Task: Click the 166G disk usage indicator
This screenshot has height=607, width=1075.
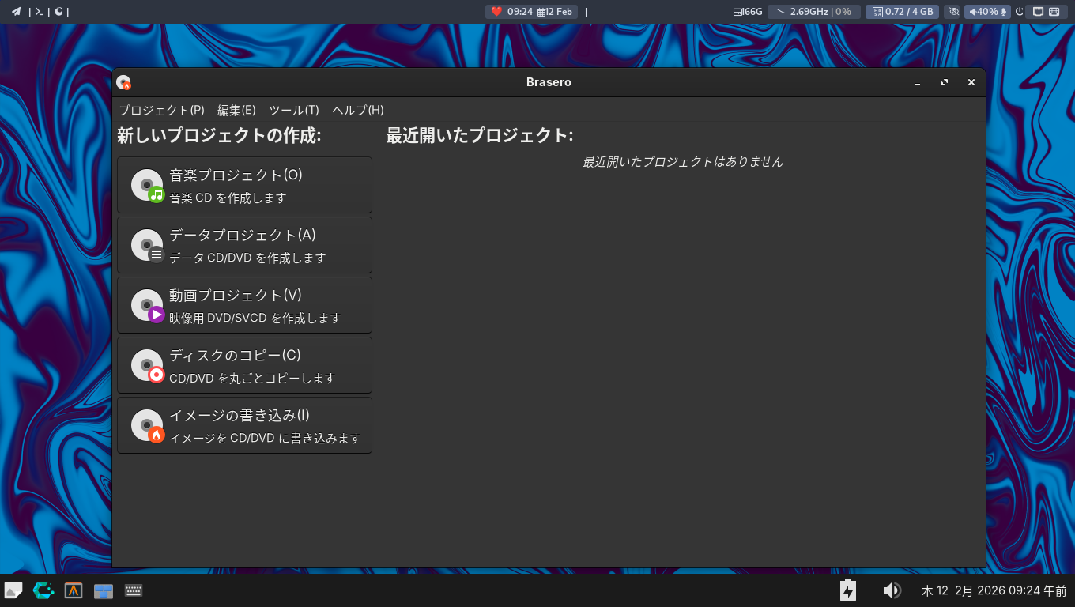Action: click(x=748, y=12)
